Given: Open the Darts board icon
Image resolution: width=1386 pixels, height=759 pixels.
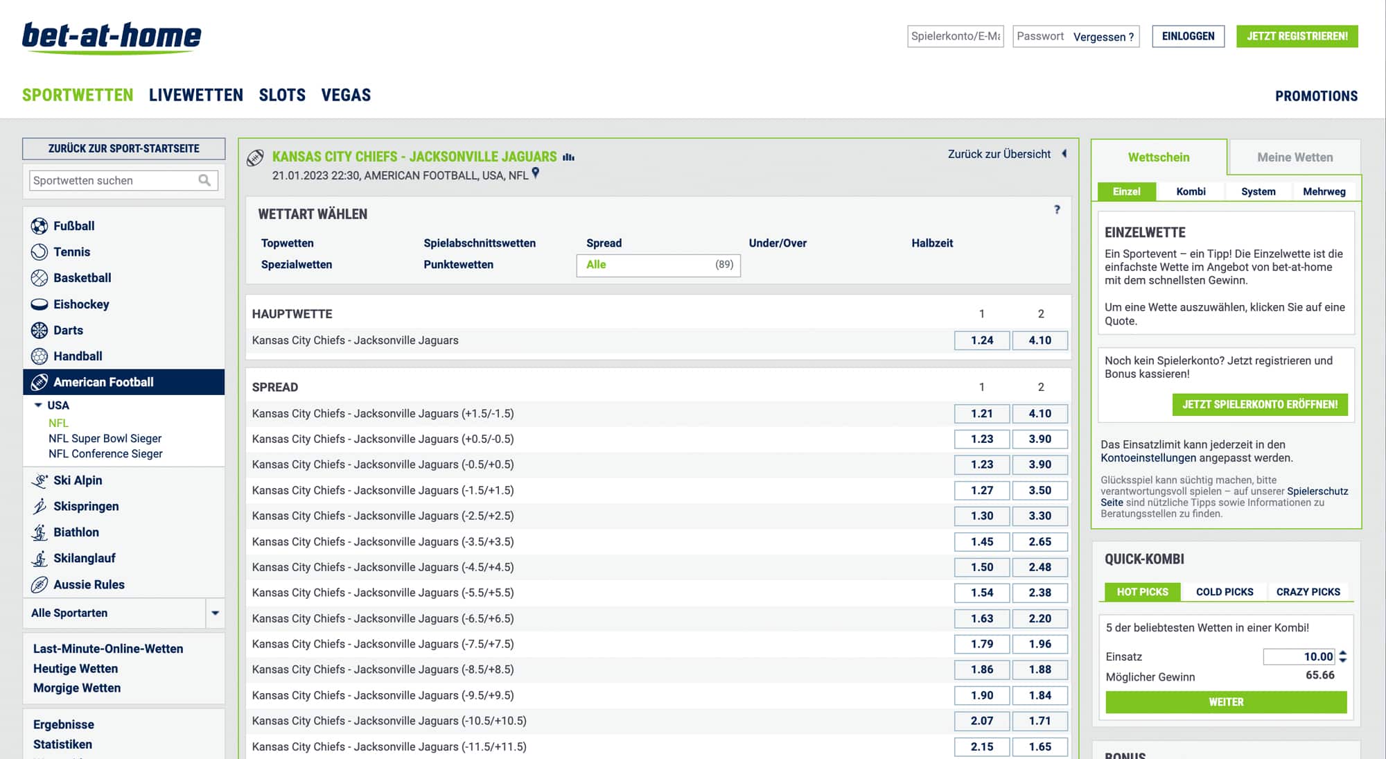Looking at the screenshot, I should tap(40, 330).
